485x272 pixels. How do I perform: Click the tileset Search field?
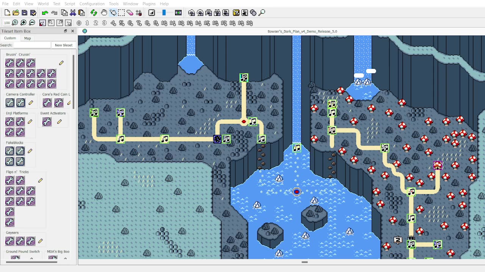32,45
